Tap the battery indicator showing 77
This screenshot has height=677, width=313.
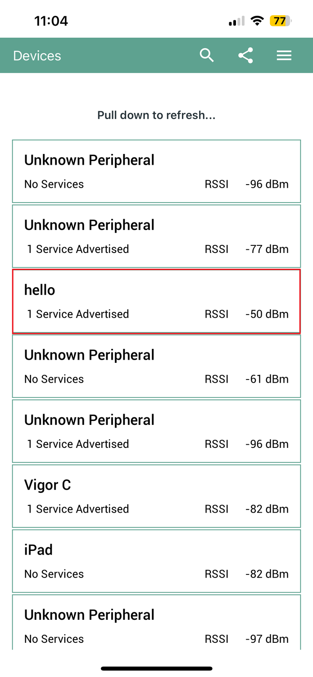click(x=281, y=21)
